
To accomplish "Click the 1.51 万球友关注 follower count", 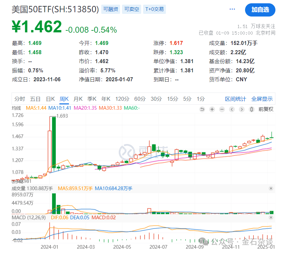I will [256, 26].
